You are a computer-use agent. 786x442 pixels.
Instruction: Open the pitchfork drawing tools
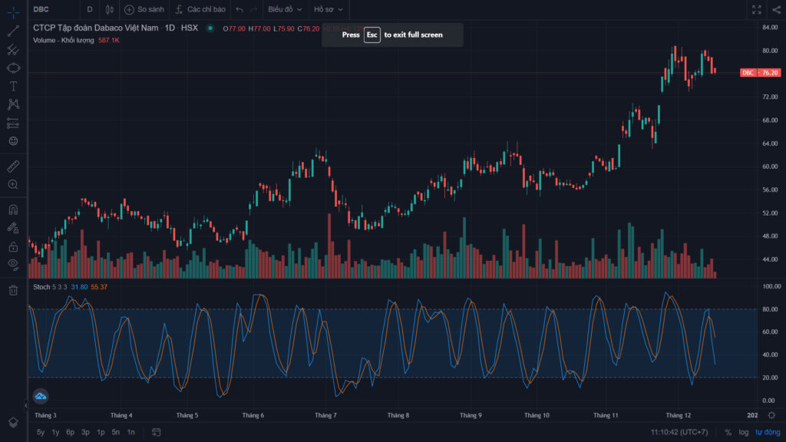(14, 50)
